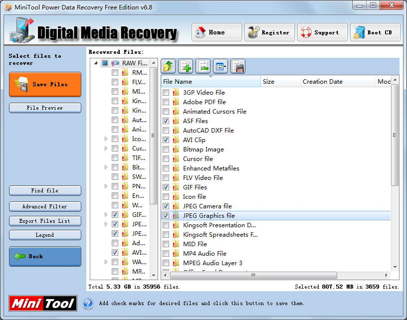
Task: Sort by the File Name column header
Action: [x=211, y=81]
